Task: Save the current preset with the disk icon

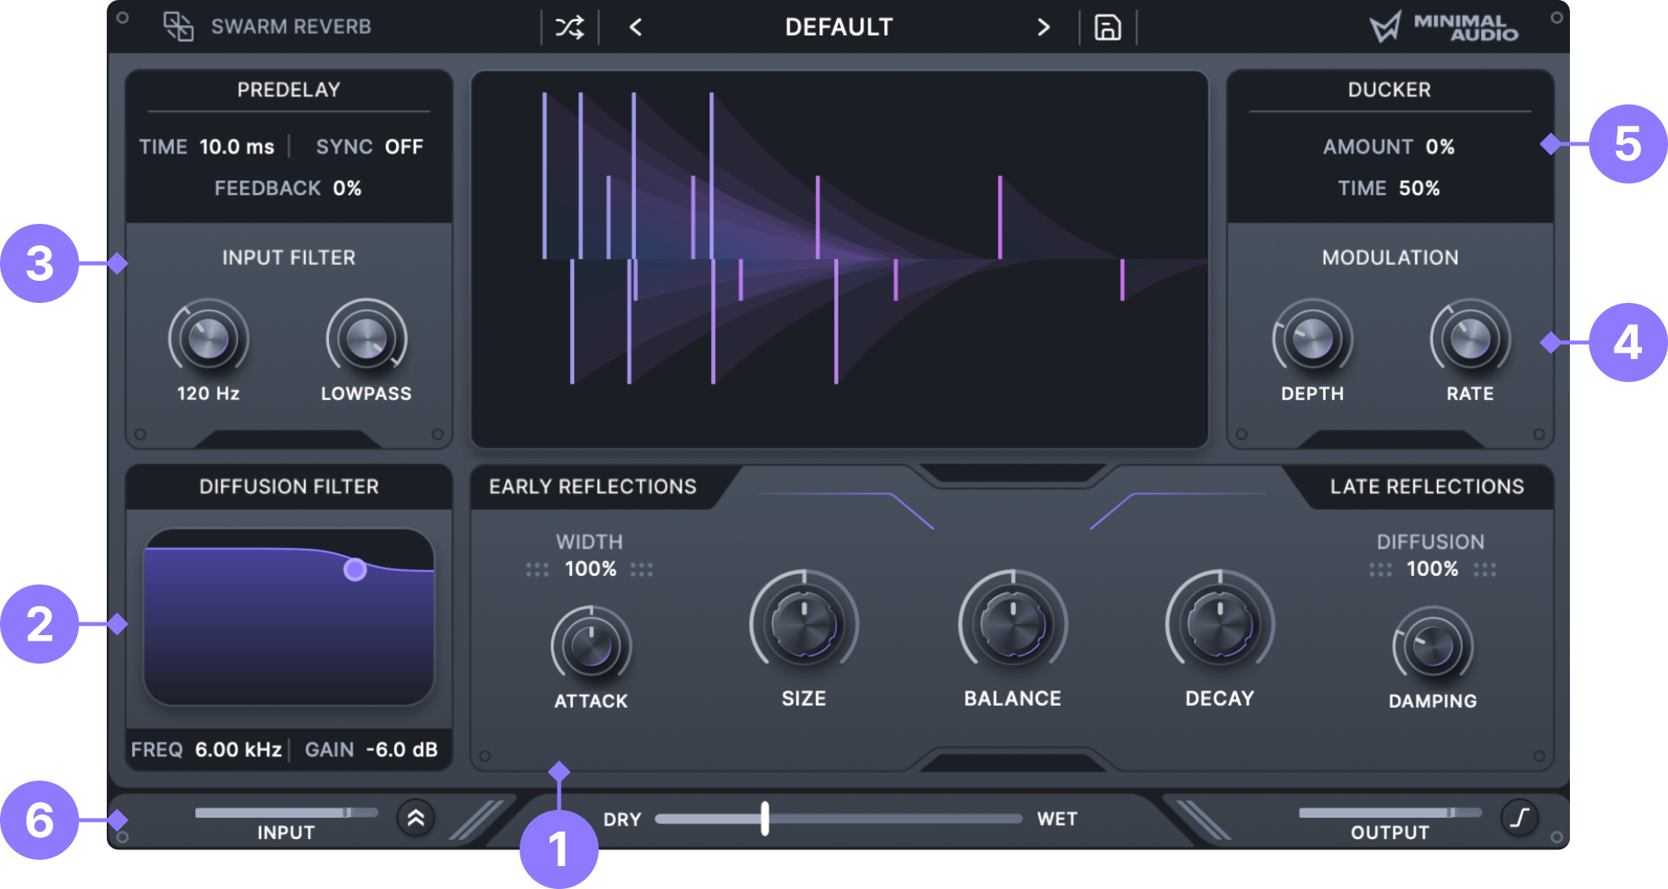Action: pos(1107,26)
